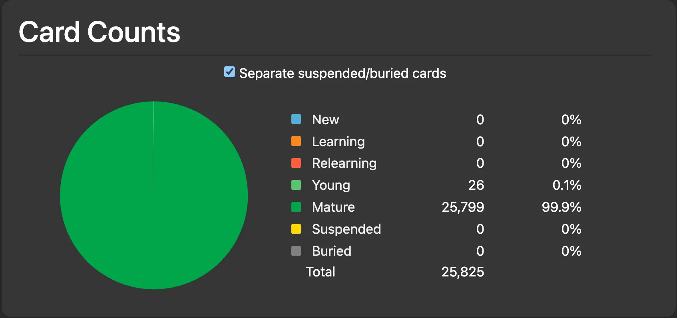Click the Separate suspended/buried cards label text
The height and width of the screenshot is (318, 677).
[342, 74]
